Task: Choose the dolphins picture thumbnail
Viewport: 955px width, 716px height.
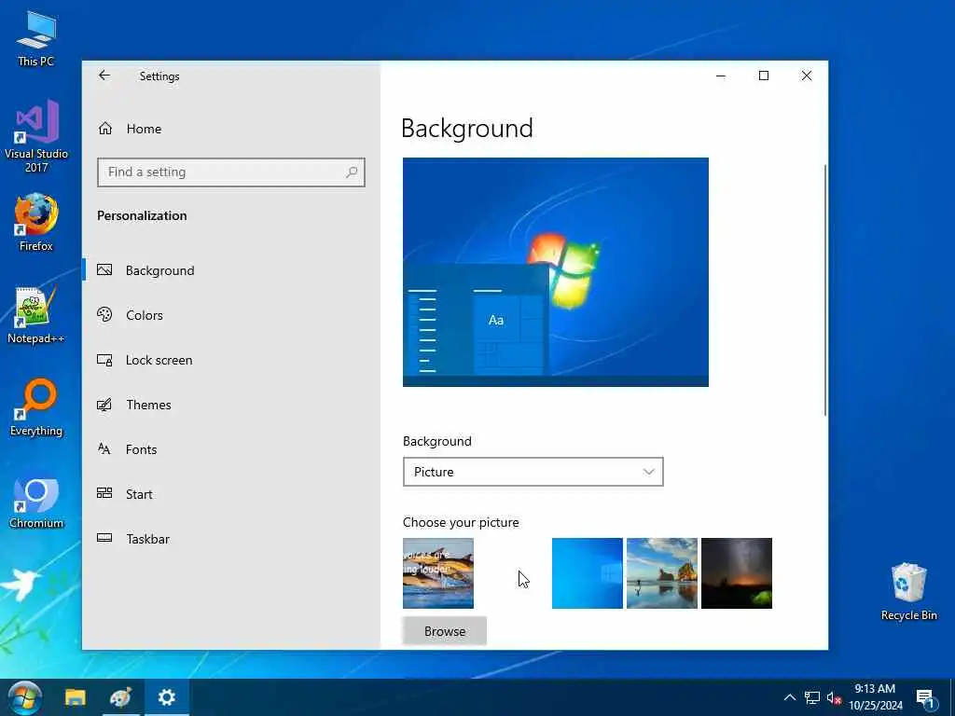Action: tap(438, 573)
